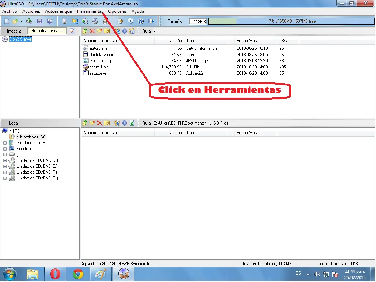The width and height of the screenshot is (376, 282).
Task: Select Mis archivos ISO in Local tree
Action: point(31,137)
